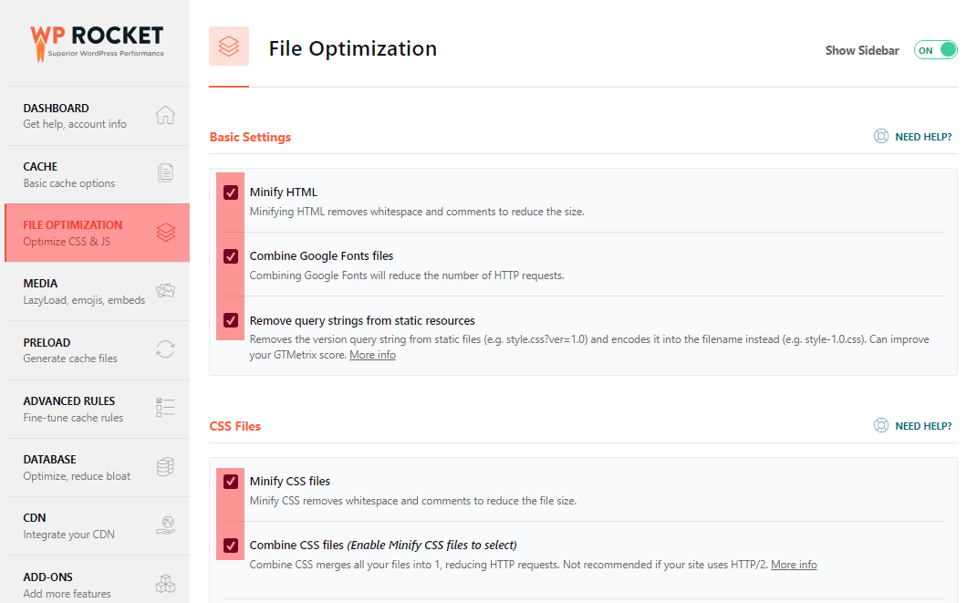
Task: Click the Cache document icon
Action: click(x=165, y=172)
